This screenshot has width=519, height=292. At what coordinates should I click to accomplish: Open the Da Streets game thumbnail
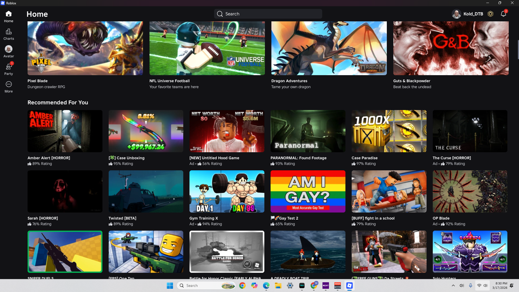389,252
